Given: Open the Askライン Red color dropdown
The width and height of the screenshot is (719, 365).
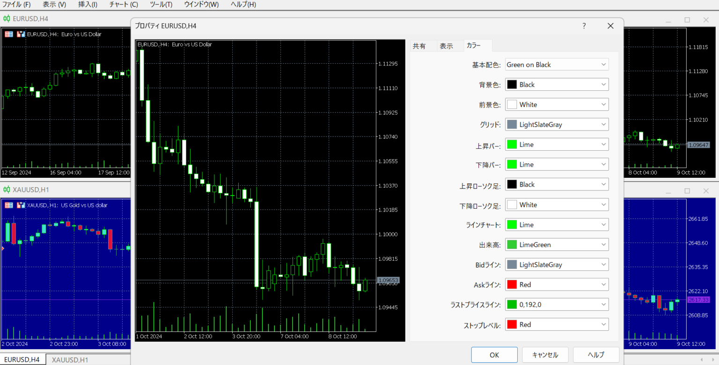Looking at the screenshot, I should (557, 285).
